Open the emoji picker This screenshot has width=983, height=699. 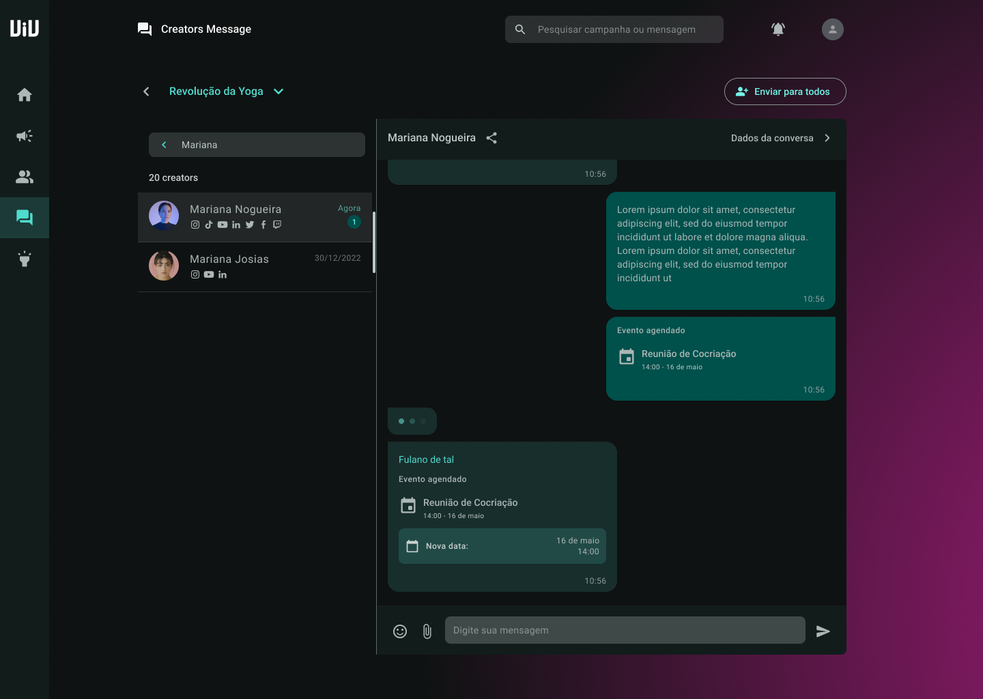click(400, 631)
